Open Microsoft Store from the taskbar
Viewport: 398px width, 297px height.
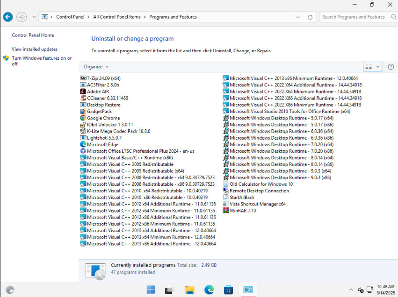tap(228, 290)
